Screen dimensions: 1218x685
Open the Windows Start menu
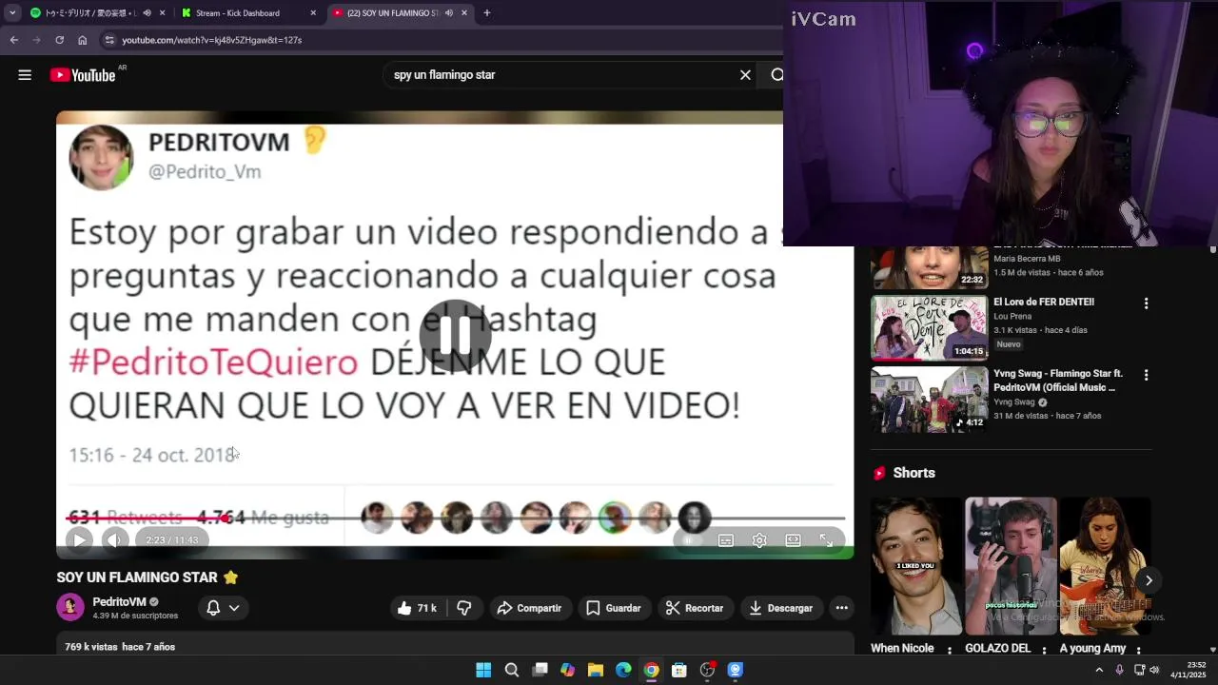pyautogui.click(x=483, y=670)
